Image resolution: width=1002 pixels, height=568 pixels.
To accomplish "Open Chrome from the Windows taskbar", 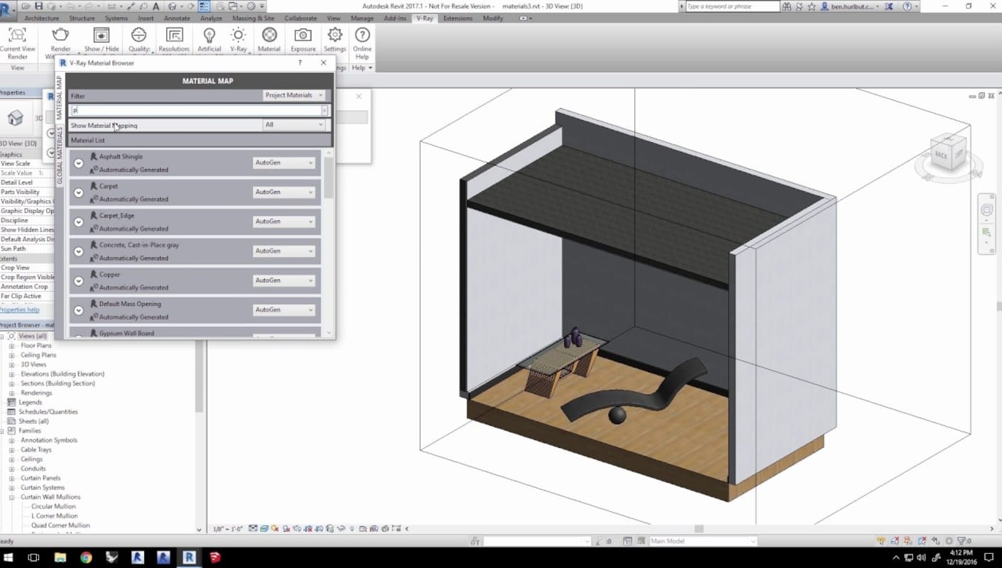I will [x=86, y=557].
